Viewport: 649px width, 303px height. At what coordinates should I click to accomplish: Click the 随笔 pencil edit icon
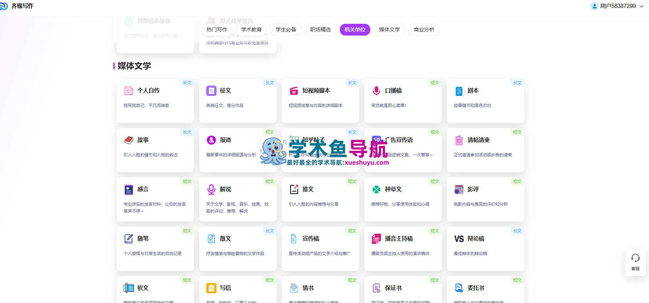[128, 239]
